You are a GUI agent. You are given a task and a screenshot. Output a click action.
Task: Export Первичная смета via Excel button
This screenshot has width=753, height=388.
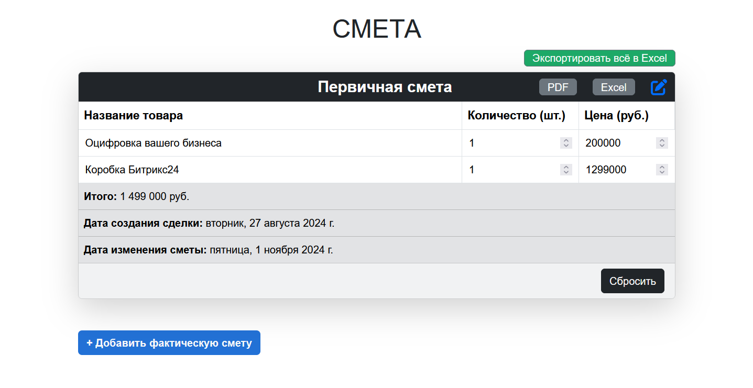(614, 87)
